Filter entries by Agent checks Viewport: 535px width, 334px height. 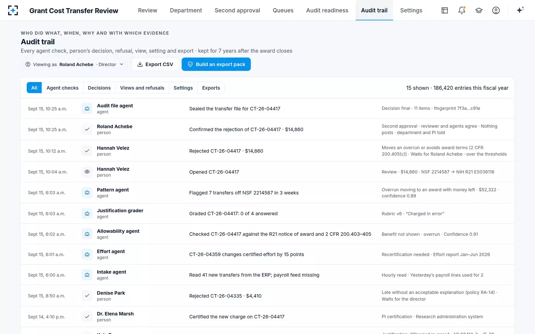pos(62,88)
